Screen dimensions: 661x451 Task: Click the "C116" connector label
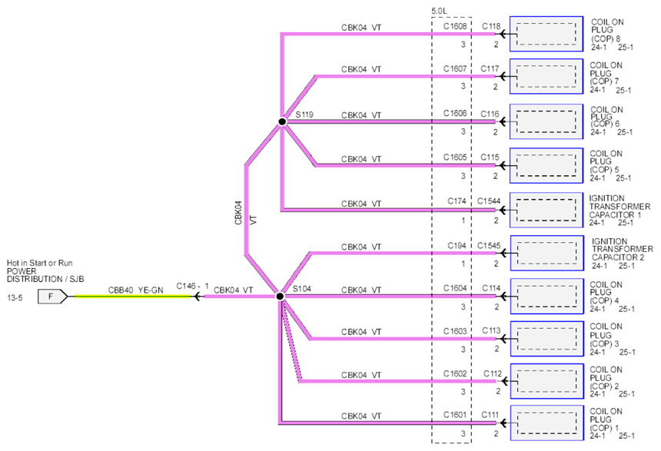tap(490, 114)
